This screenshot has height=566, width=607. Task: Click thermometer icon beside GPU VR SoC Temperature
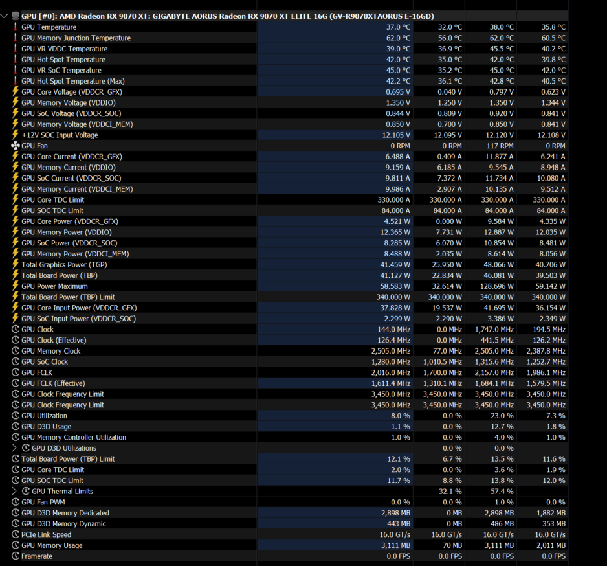point(16,70)
